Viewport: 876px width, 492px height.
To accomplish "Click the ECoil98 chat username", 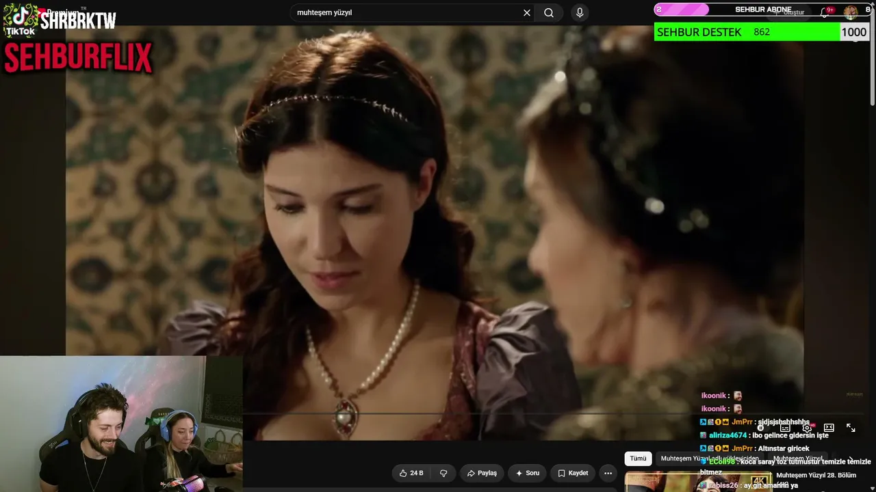I will 722,462.
